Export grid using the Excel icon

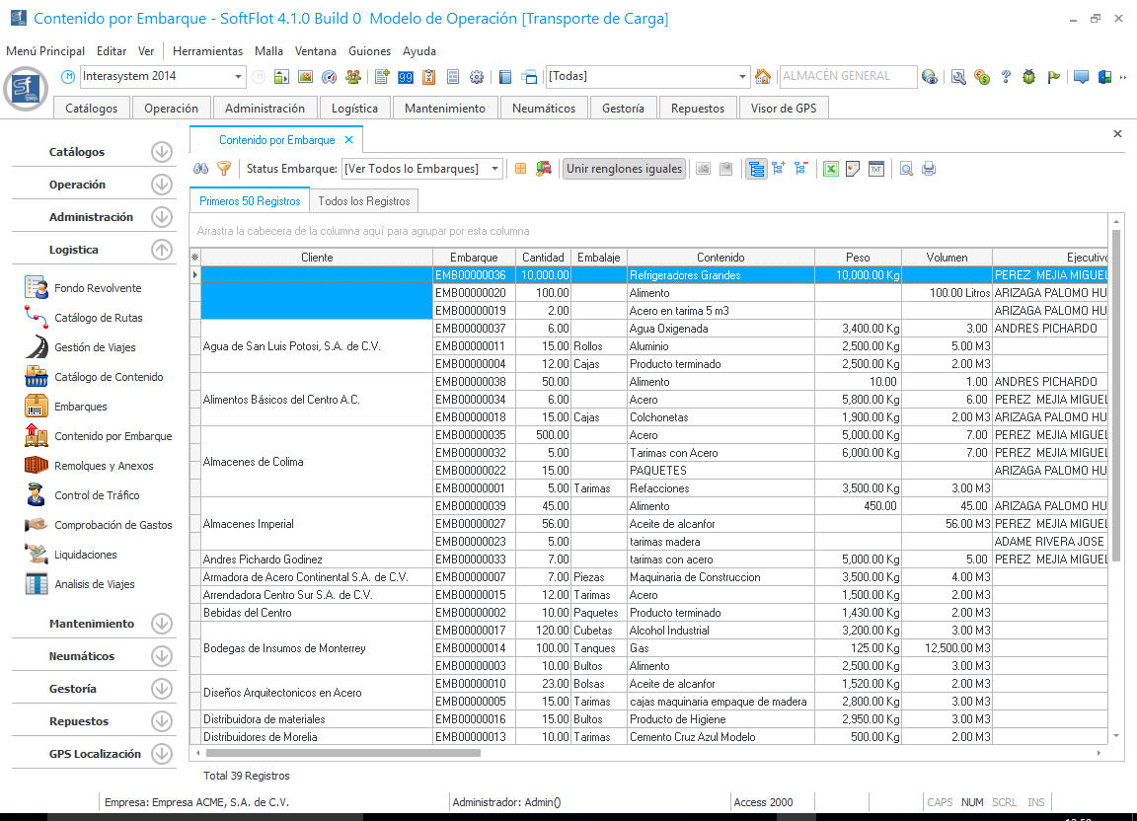click(831, 169)
